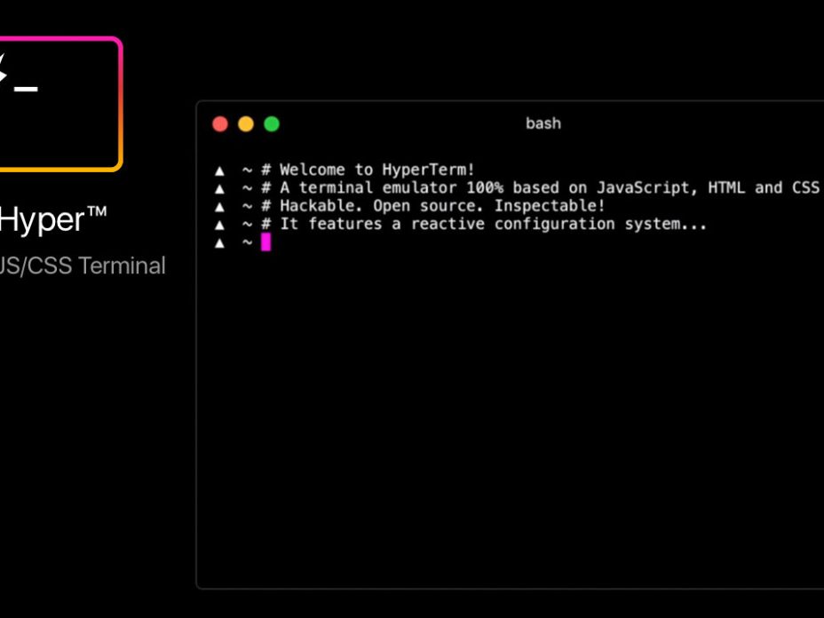Click the line about JavaScript, HTML and CSS
The width and height of the screenshot is (824, 618).
[x=549, y=187]
